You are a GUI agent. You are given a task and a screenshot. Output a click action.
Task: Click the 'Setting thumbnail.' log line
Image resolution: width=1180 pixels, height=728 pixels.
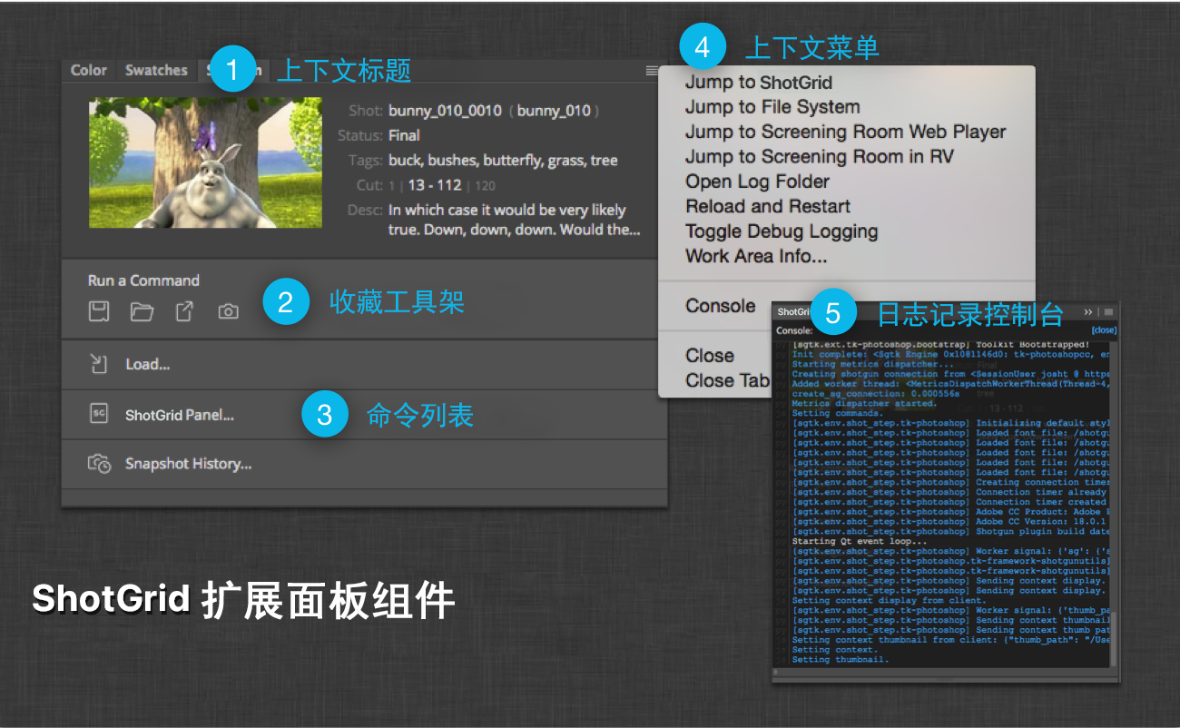pos(841,659)
